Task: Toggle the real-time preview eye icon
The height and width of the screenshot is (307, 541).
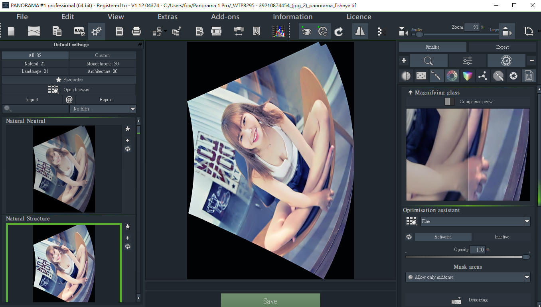Action: point(306,31)
